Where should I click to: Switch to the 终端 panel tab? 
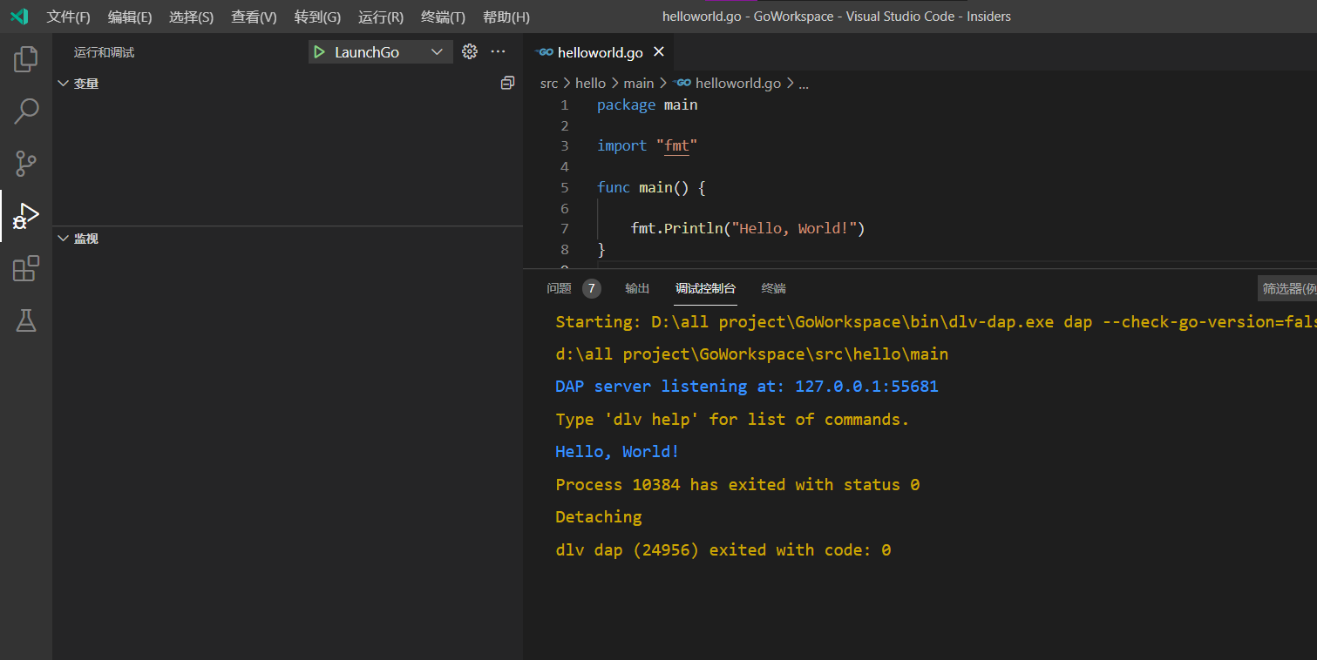click(773, 289)
